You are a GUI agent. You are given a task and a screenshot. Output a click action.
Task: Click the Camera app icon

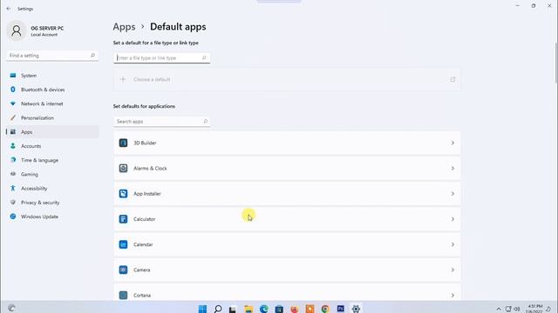click(x=123, y=270)
